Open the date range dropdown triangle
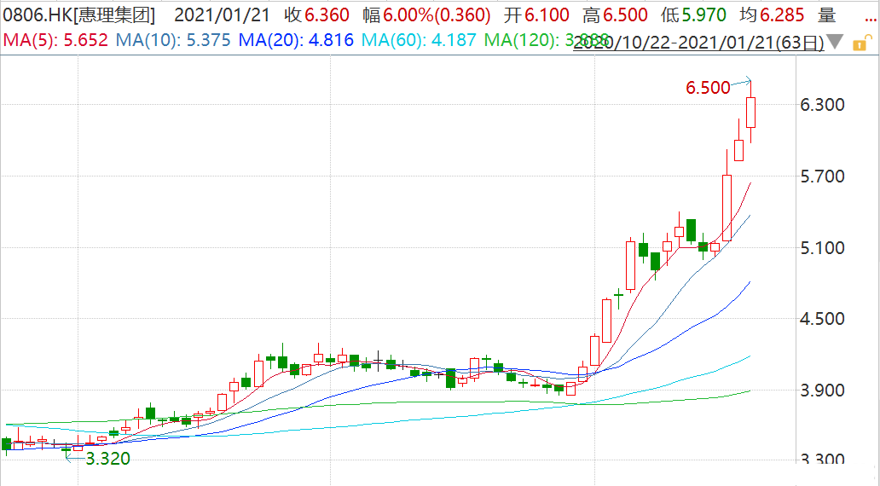The width and height of the screenshot is (880, 486). pos(835,42)
